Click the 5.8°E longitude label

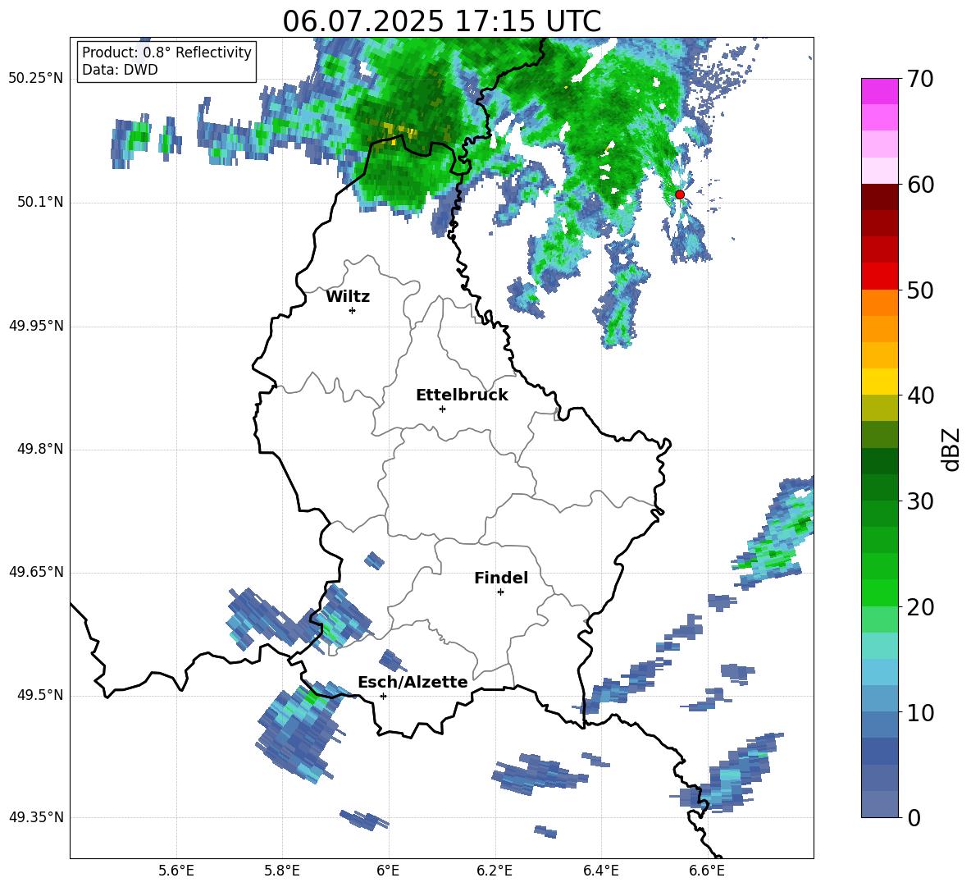(282, 871)
